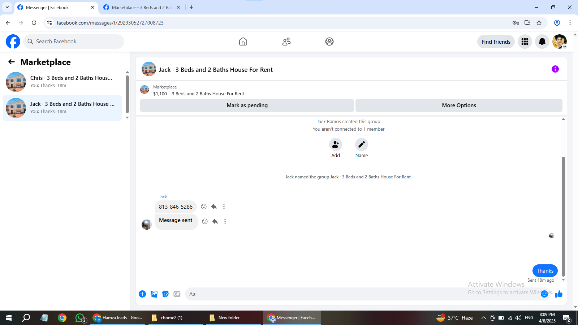Viewport: 578px width, 325px height.
Task: Open more options for 813-846-5286 message
Action: 224,207
